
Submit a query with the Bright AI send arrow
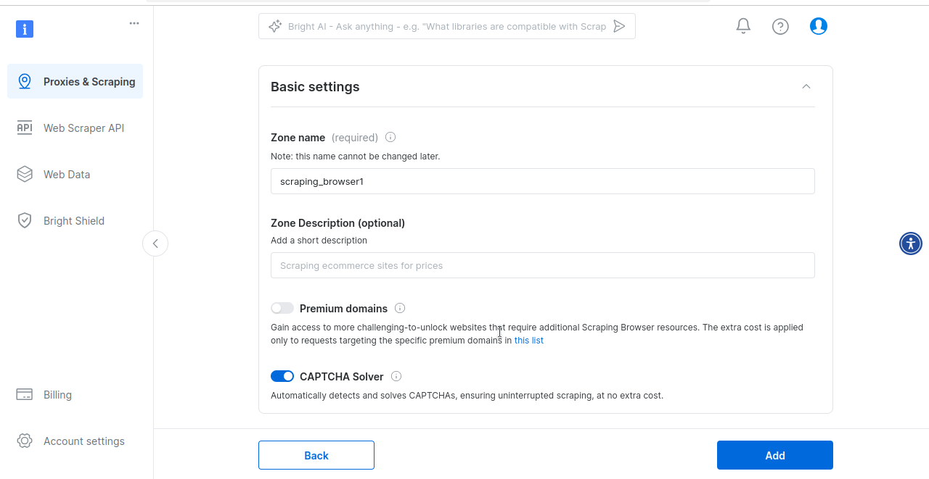click(619, 25)
